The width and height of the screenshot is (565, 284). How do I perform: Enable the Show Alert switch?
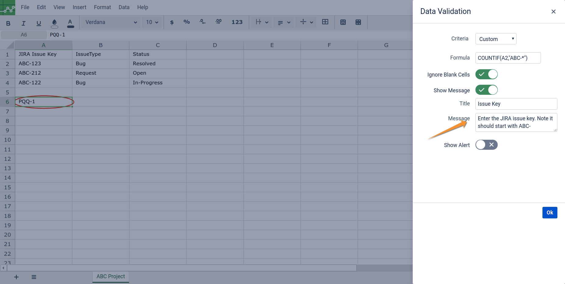(486, 145)
